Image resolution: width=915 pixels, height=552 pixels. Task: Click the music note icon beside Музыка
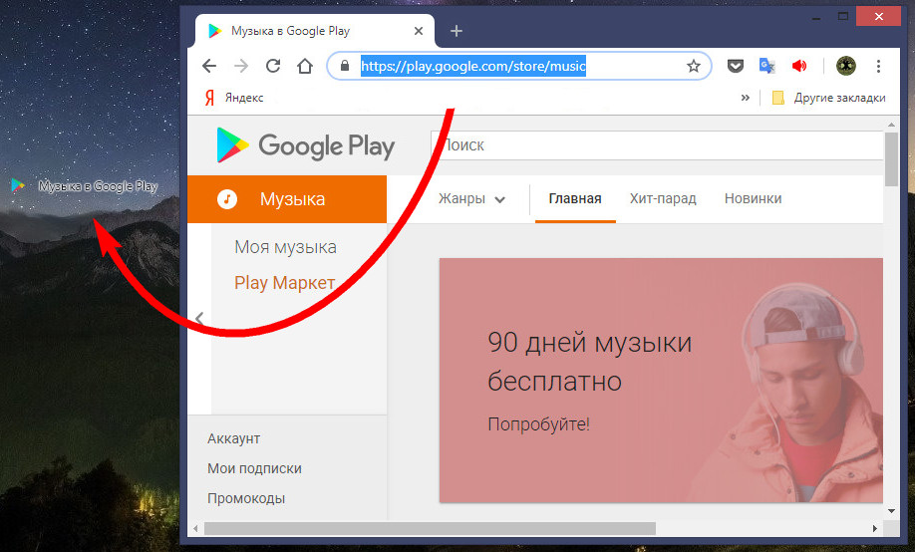[x=227, y=199]
